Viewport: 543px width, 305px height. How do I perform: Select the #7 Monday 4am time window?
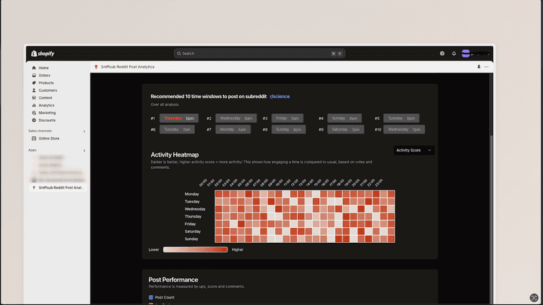233,130
